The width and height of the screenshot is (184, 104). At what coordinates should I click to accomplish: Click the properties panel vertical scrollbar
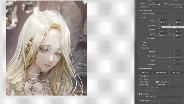(135, 21)
